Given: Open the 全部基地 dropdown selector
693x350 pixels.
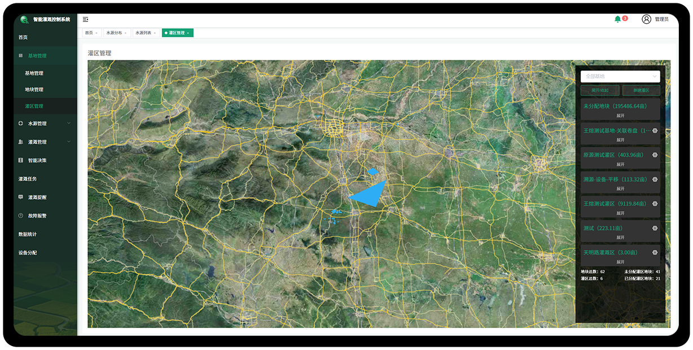Looking at the screenshot, I should (x=620, y=76).
